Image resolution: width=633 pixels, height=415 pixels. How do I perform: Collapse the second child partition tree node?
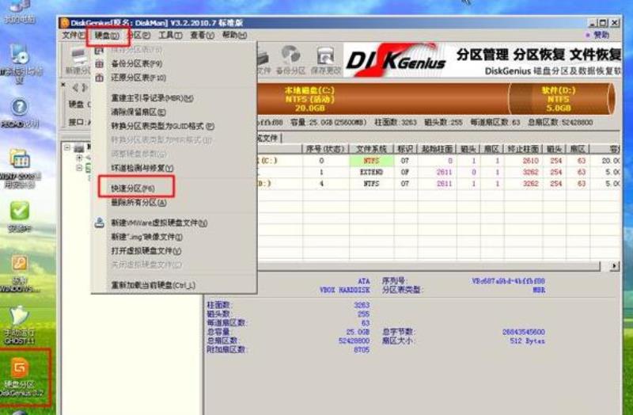click(79, 168)
